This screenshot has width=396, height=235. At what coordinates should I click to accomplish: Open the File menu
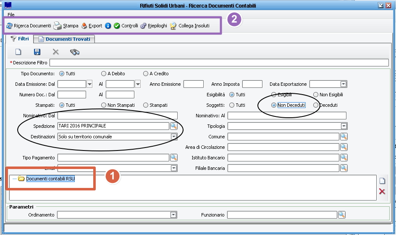click(x=11, y=15)
